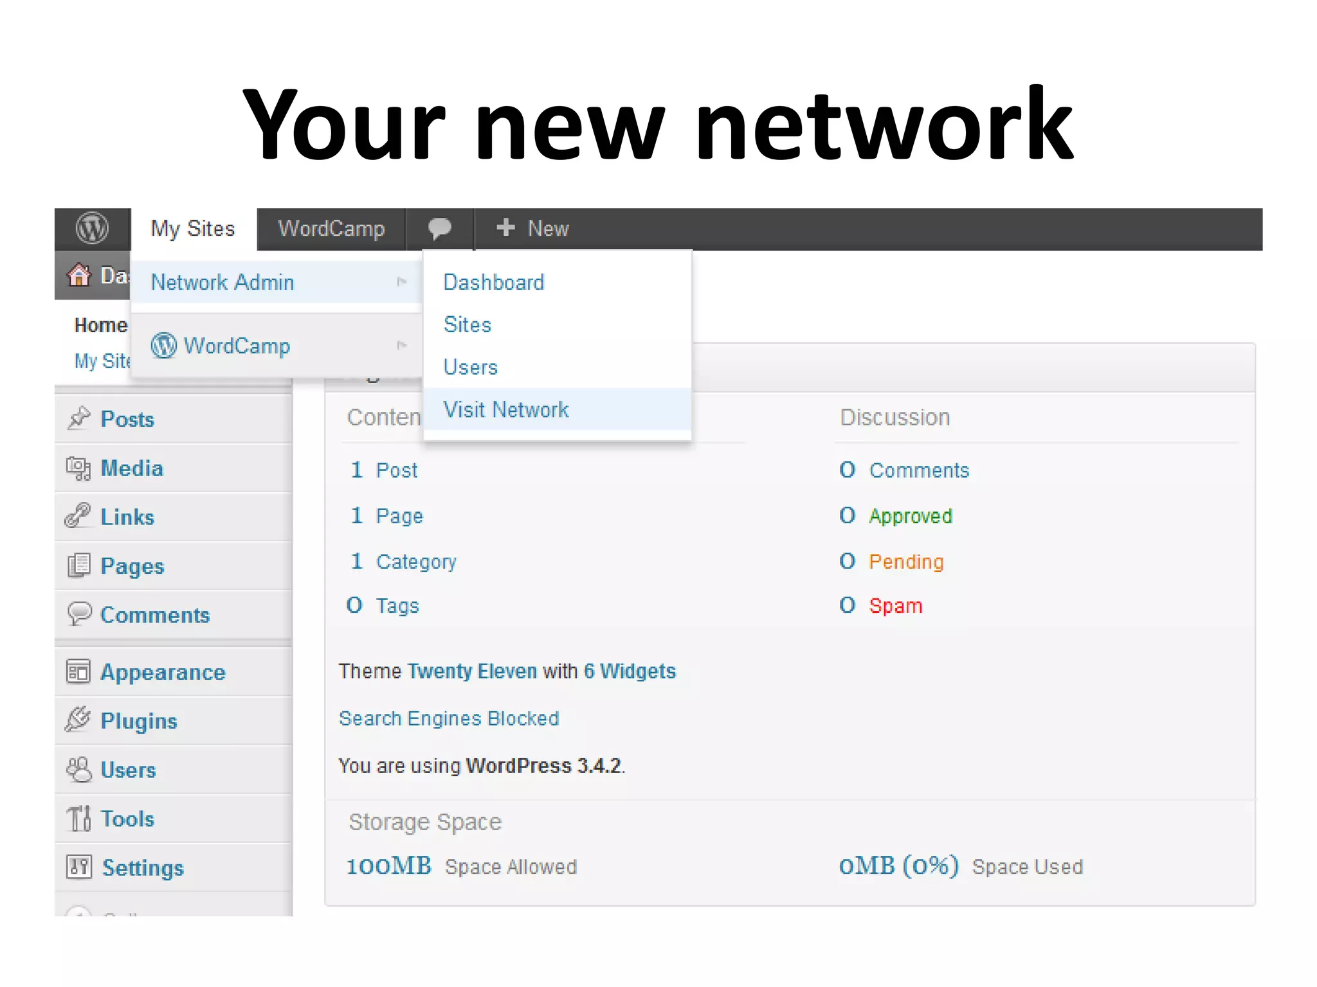Click the Dashboard house icon in sidebar
1317x987 pixels.
pos(79,275)
